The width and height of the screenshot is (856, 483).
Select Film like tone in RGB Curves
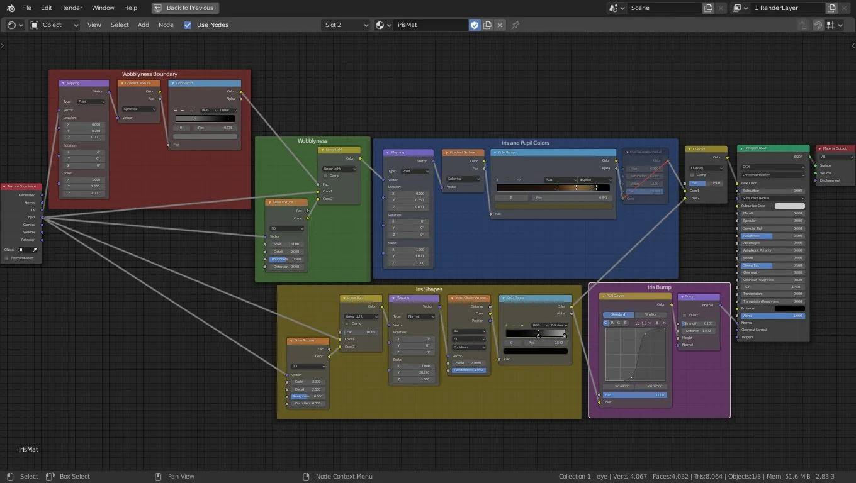[x=650, y=314]
